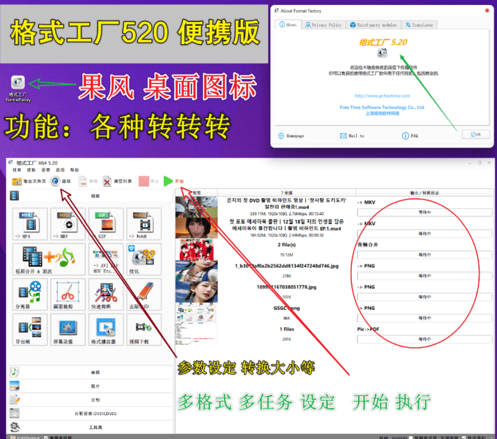
Task: Open the http://www.pcfreetime.com link
Action: [383, 96]
